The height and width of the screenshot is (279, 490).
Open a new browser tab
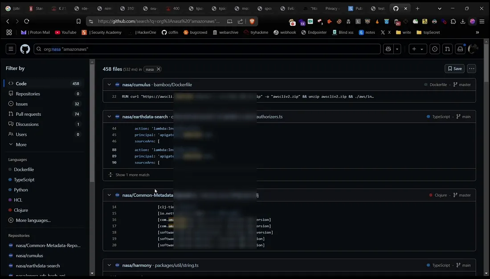coord(417,9)
